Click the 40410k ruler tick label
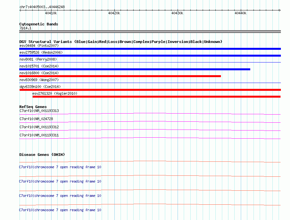 (x=51, y=13)
